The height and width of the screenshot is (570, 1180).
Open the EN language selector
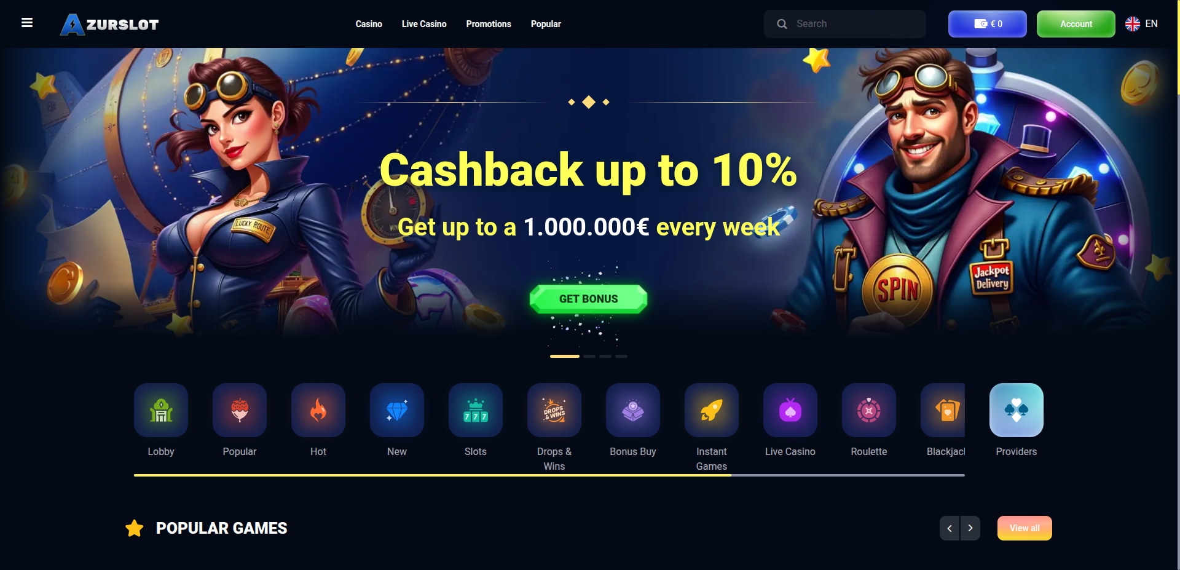point(1141,24)
